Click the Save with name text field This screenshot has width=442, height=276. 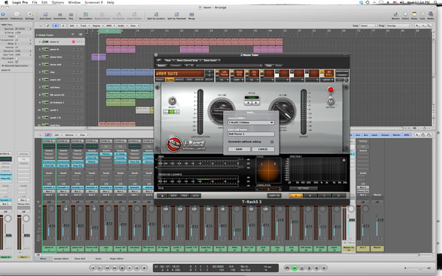[251, 134]
